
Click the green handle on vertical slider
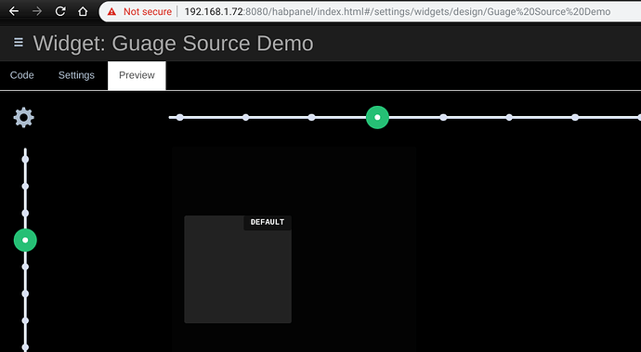25,240
